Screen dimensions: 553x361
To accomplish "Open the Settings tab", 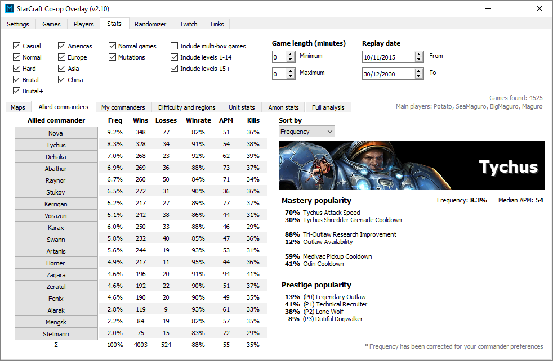I will tap(18, 24).
